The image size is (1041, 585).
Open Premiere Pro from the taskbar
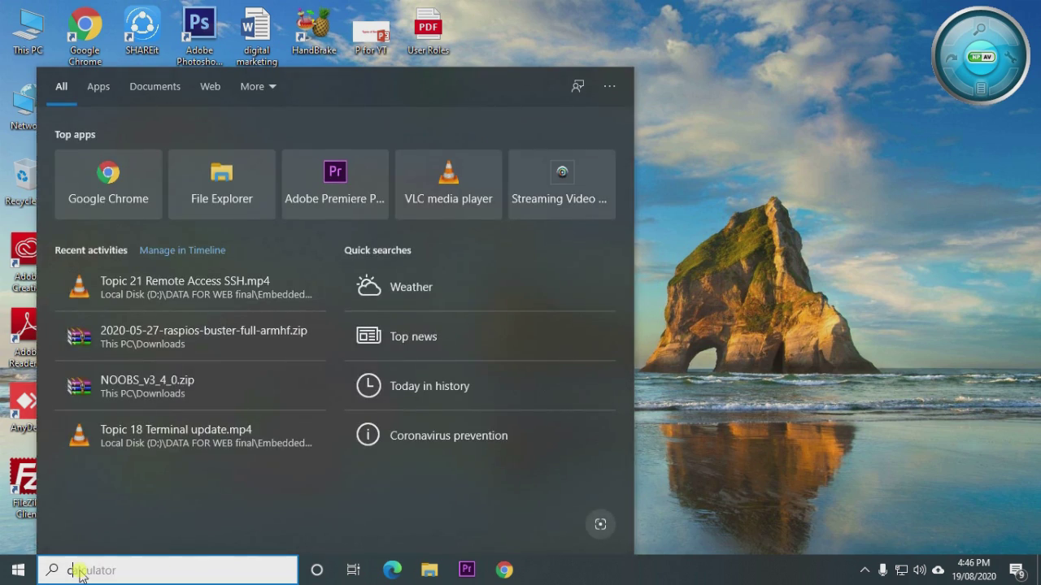467,570
